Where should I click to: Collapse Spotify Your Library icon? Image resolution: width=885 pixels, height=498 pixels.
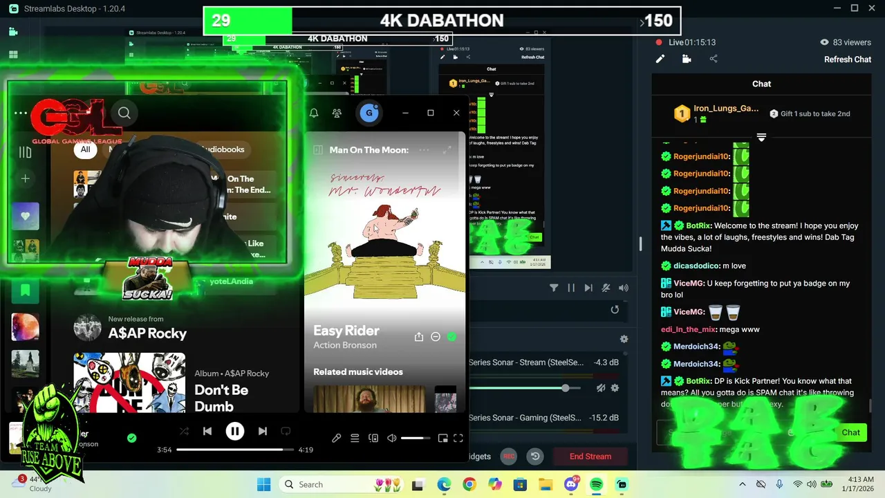(x=25, y=152)
